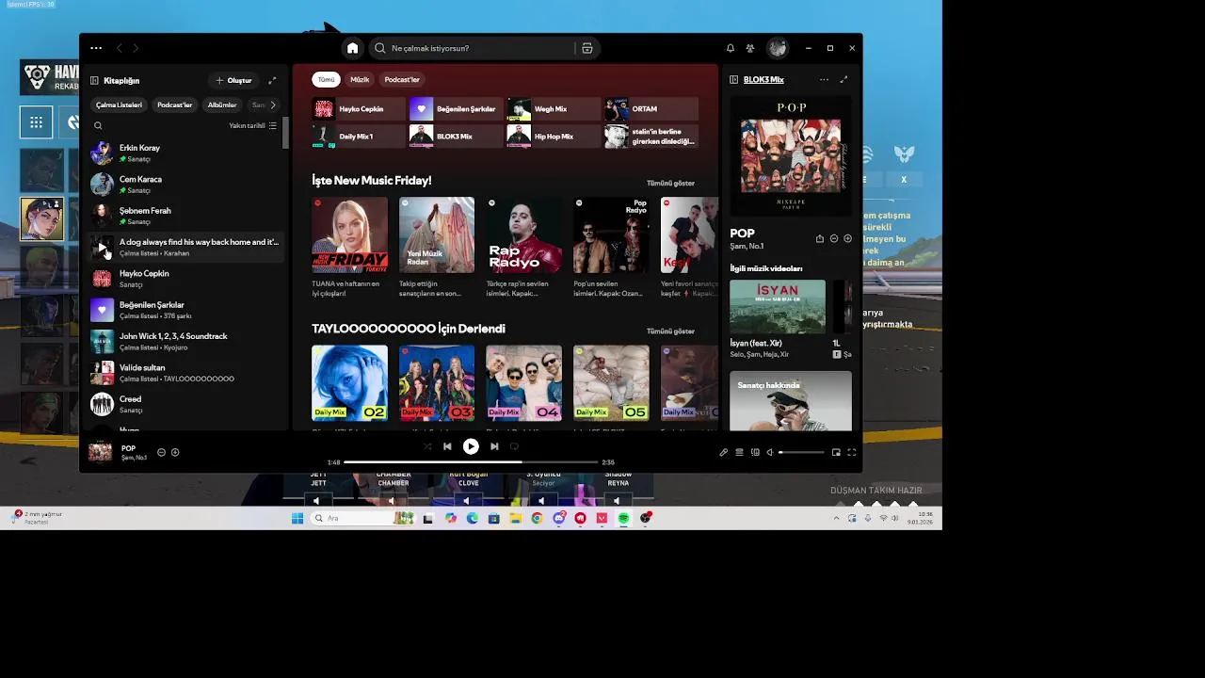Show all New Music Friday items
The height and width of the screenshot is (678, 1205).
670,183
